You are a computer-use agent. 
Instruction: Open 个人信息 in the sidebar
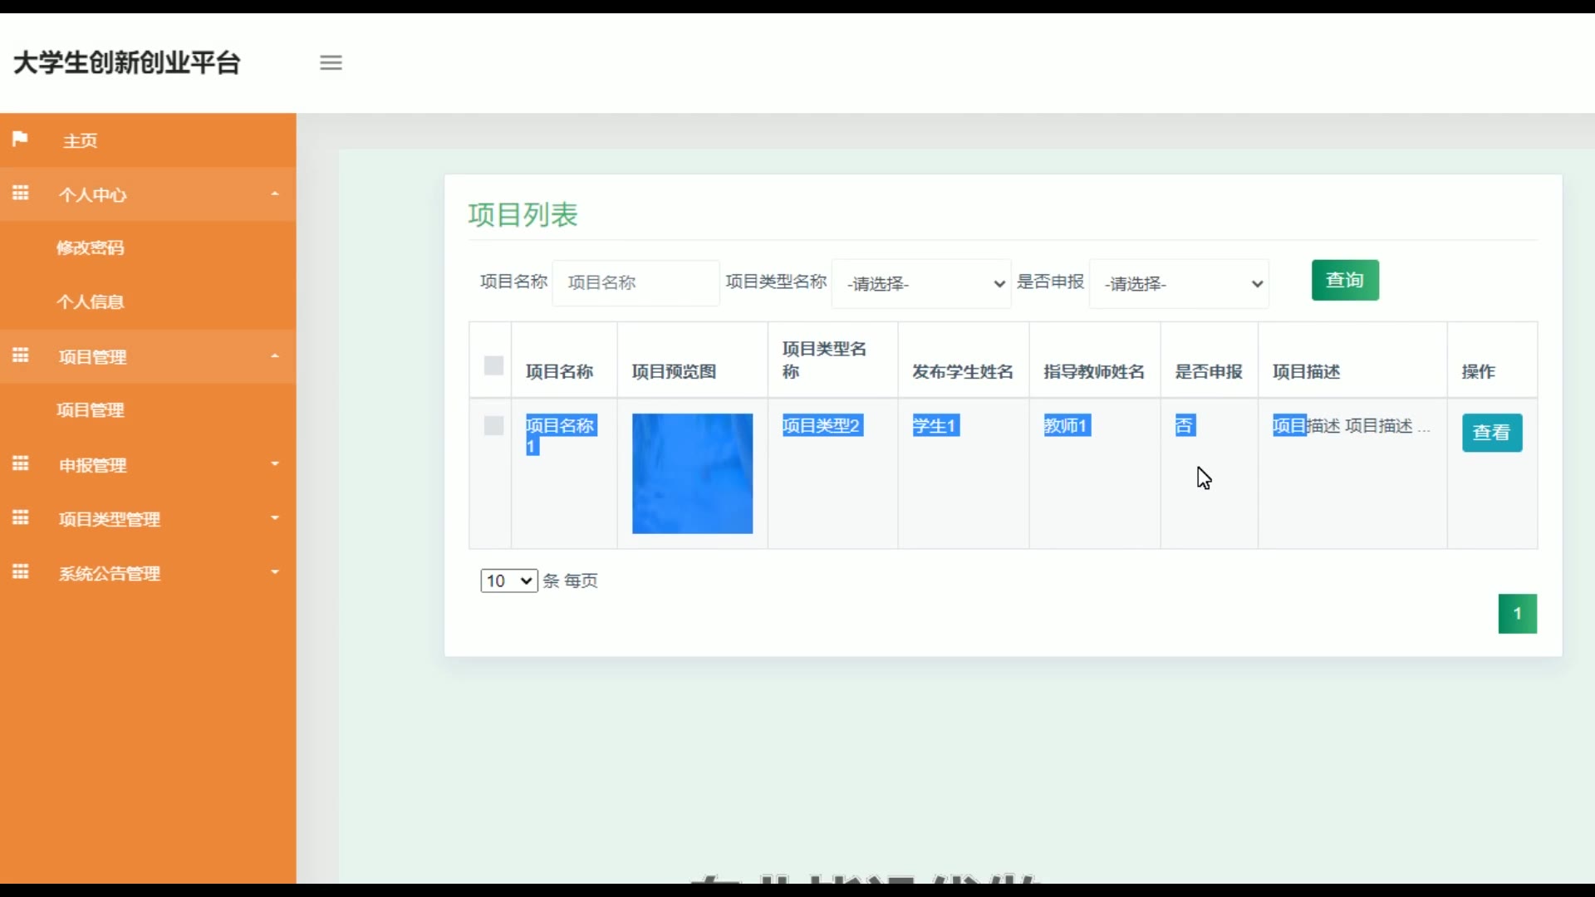(x=91, y=301)
